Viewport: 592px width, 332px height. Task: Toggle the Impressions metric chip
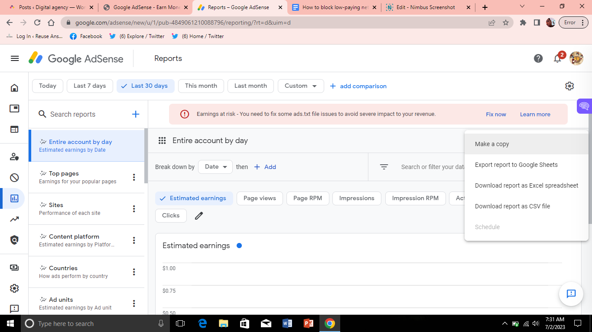point(357,198)
